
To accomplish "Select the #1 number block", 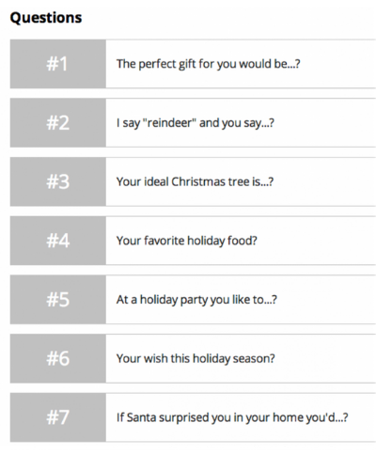I will 58,64.
